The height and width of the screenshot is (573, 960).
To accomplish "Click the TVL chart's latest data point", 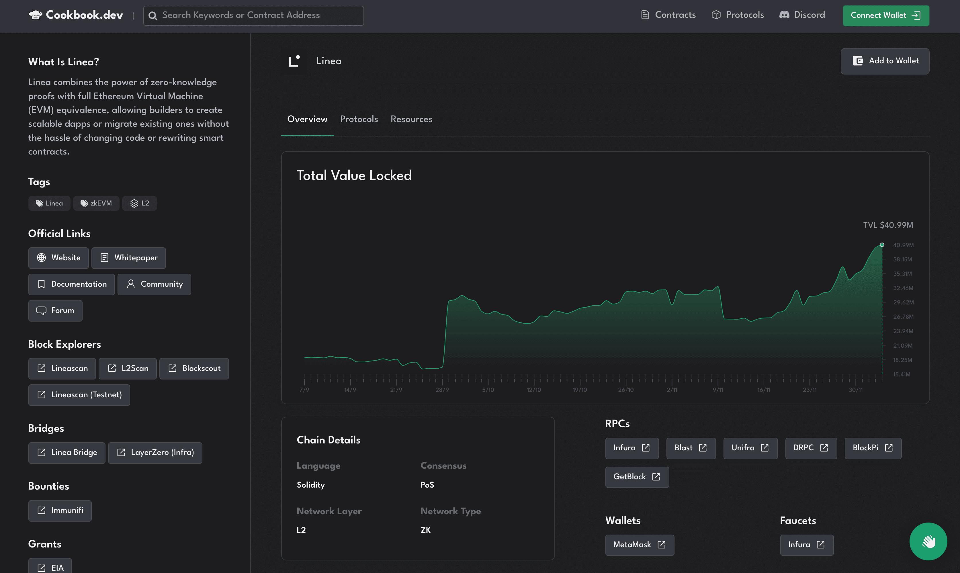I will coord(882,245).
